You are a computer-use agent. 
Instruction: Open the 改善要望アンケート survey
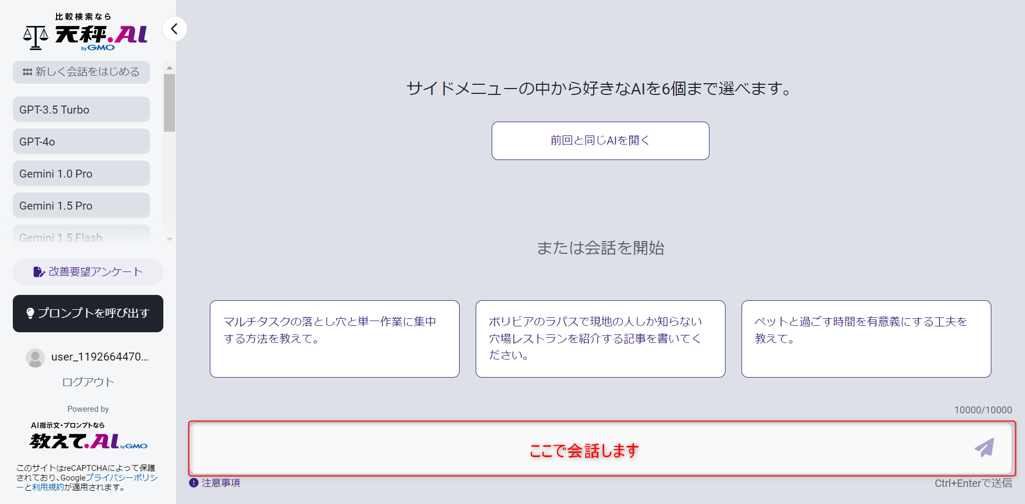pyautogui.click(x=88, y=272)
